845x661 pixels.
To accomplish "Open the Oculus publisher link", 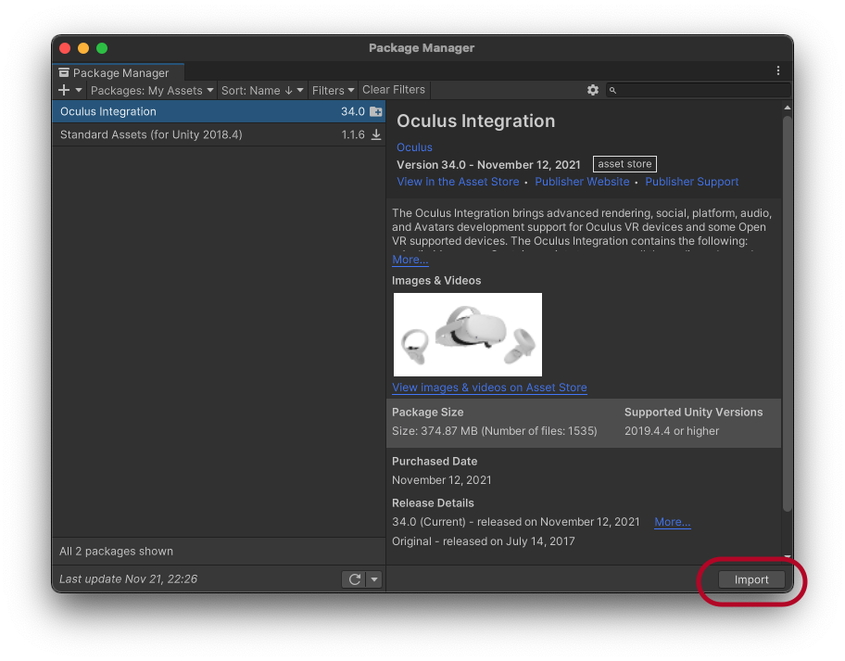I will coord(414,147).
